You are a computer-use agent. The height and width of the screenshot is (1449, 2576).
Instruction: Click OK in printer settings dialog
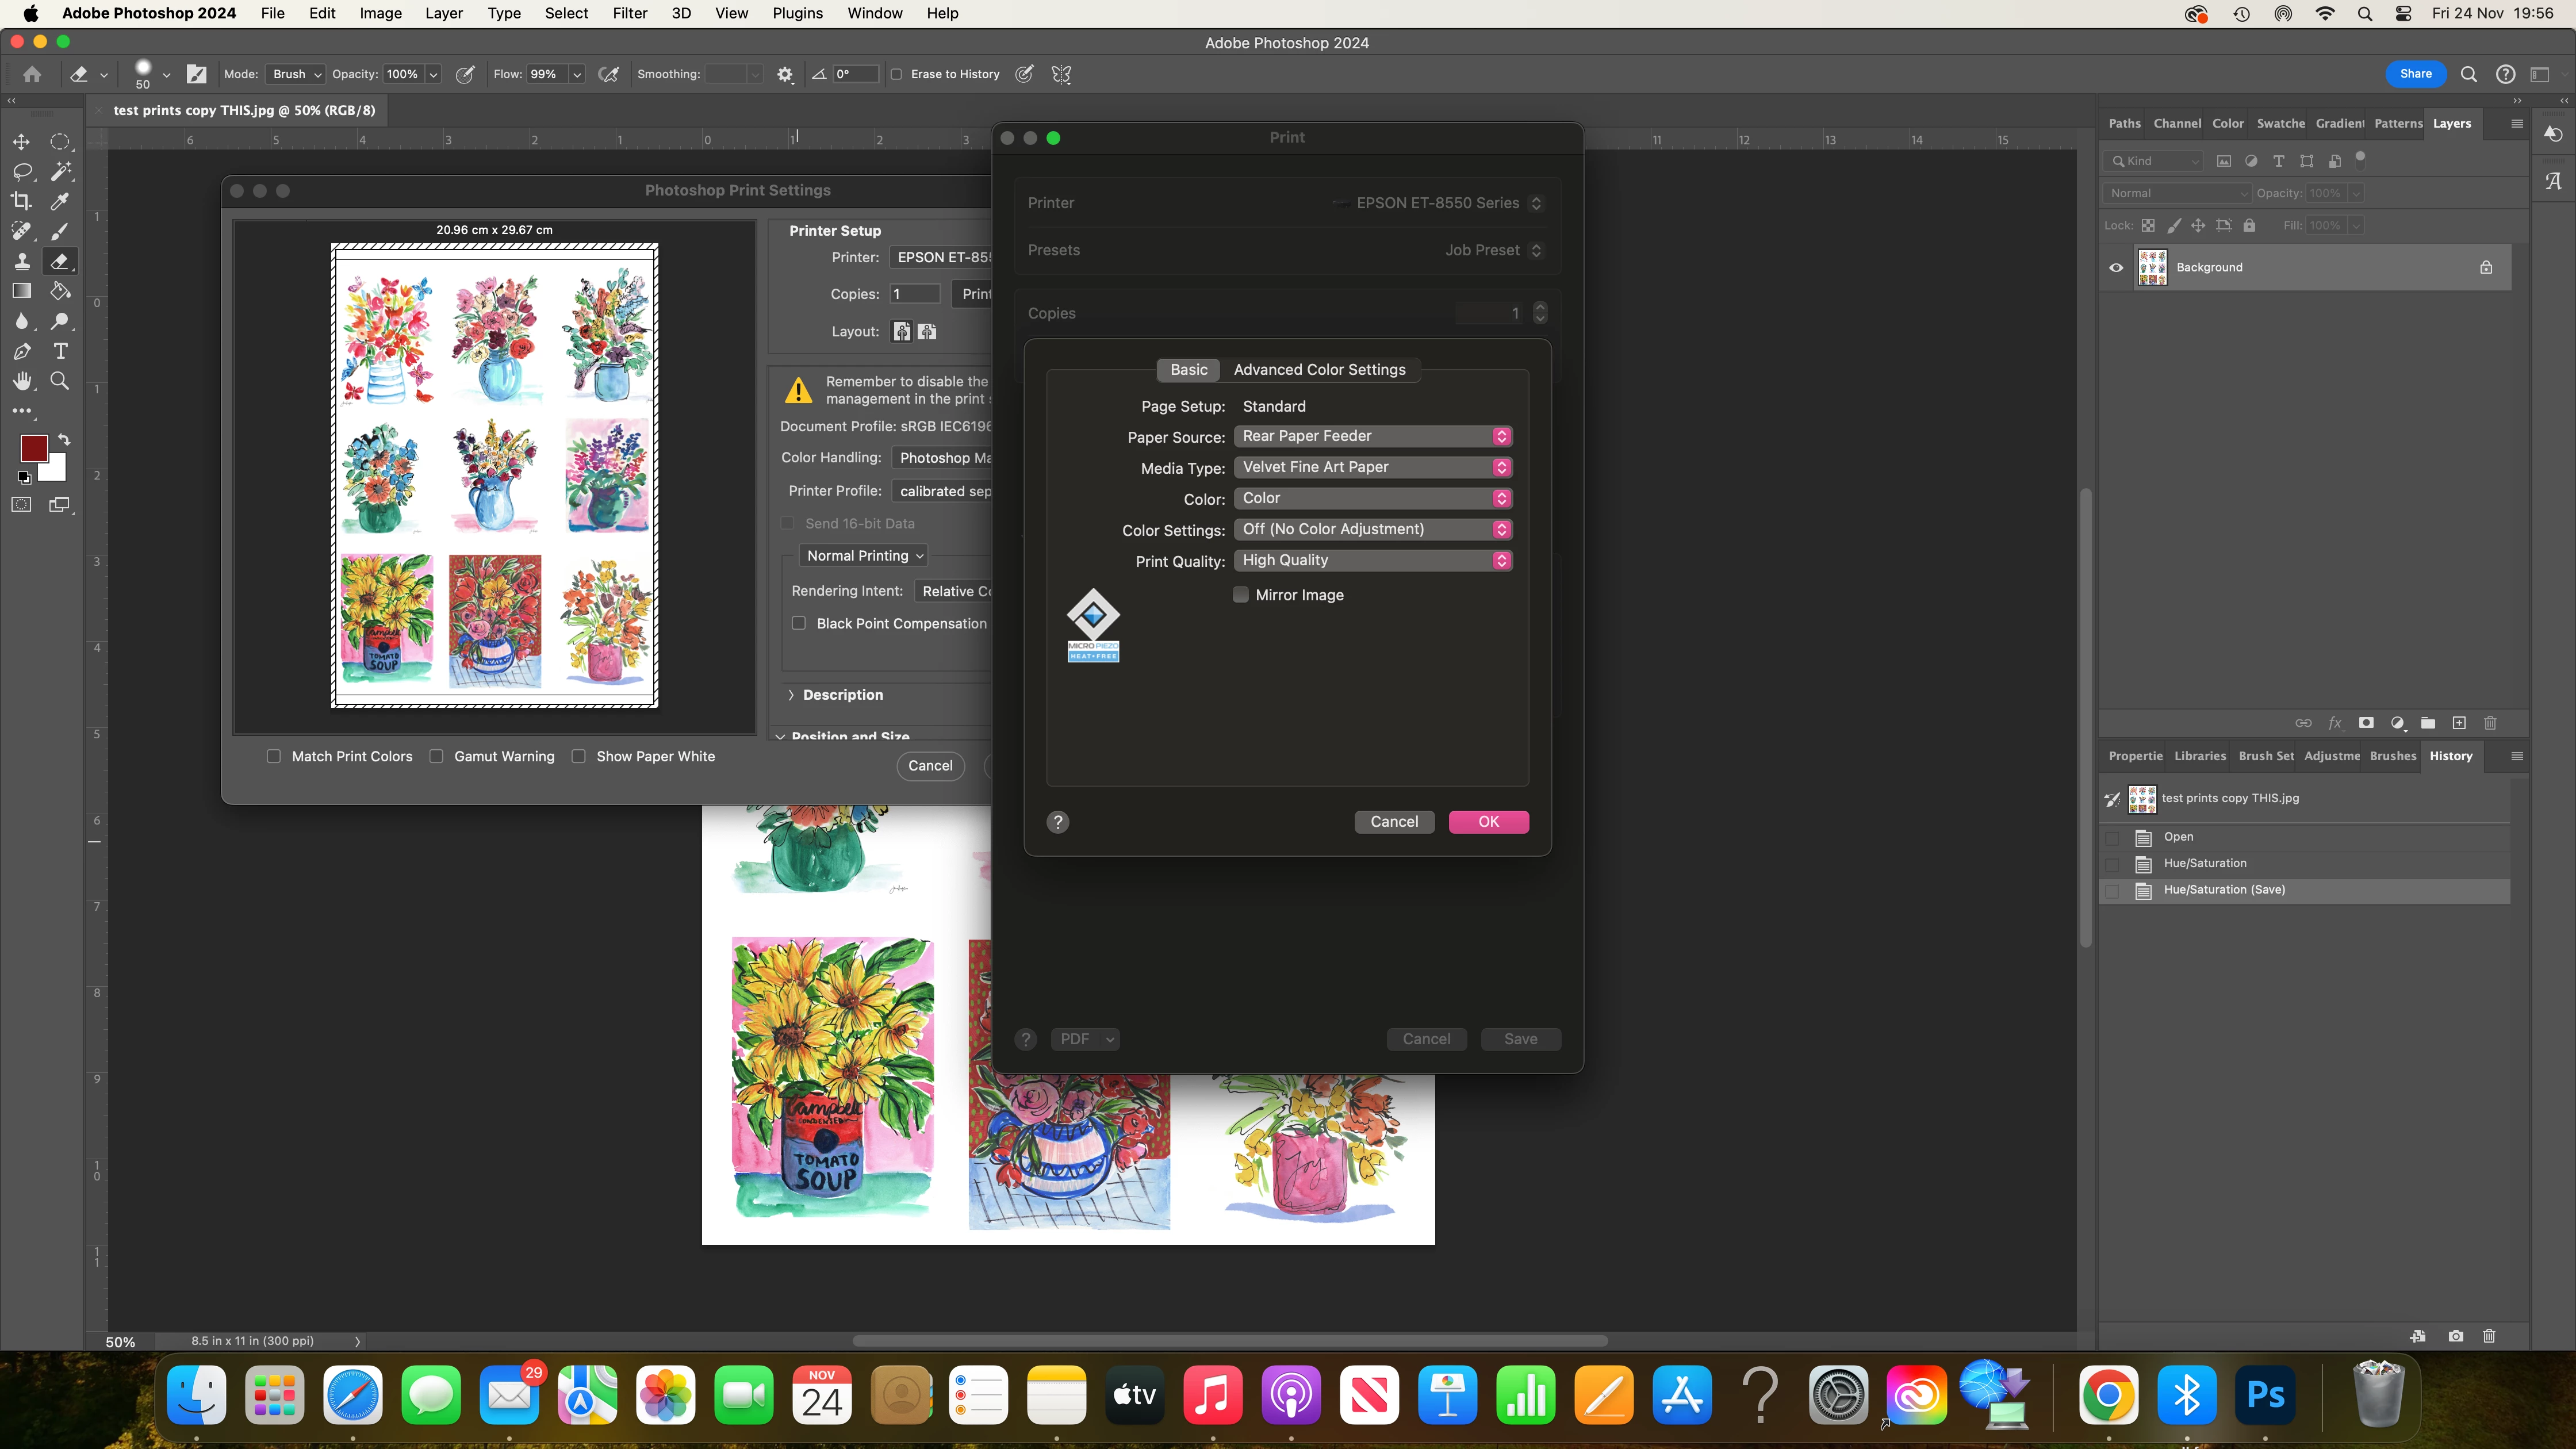[1488, 821]
